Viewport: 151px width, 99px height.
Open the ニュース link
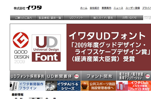[x=118, y=8]
